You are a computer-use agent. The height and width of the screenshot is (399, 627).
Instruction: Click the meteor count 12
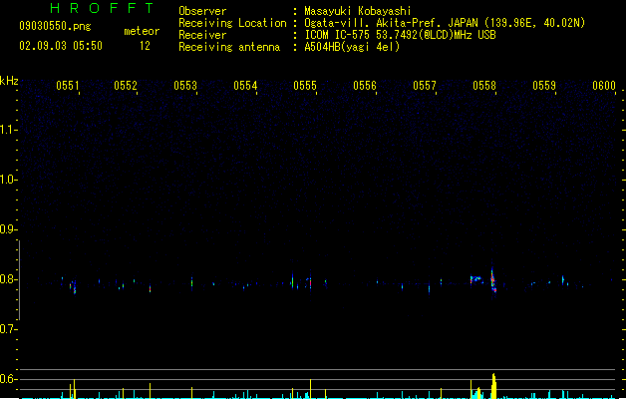(x=145, y=46)
